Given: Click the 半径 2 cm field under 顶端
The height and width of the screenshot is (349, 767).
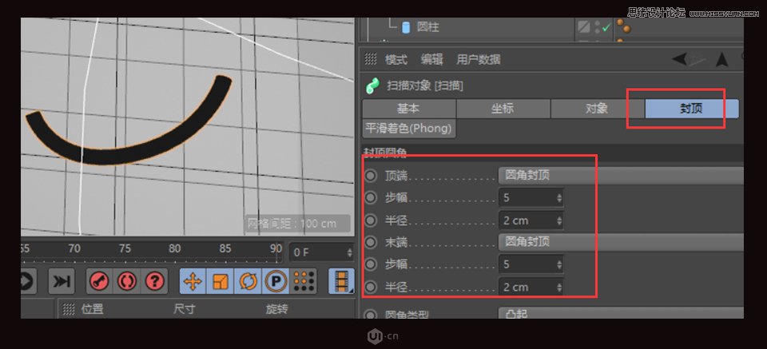Looking at the screenshot, I should coord(531,220).
